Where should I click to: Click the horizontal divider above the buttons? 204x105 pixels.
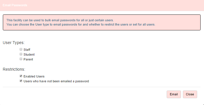click(x=102, y=87)
